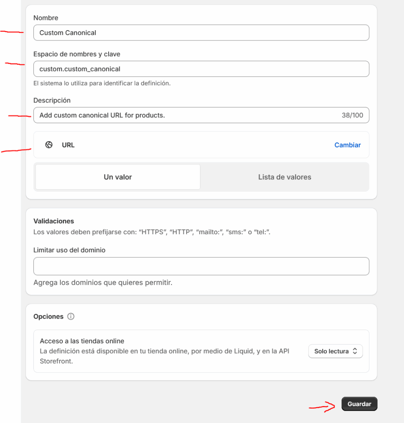
Task: Click the "Nombre" field label
Action: [46, 18]
